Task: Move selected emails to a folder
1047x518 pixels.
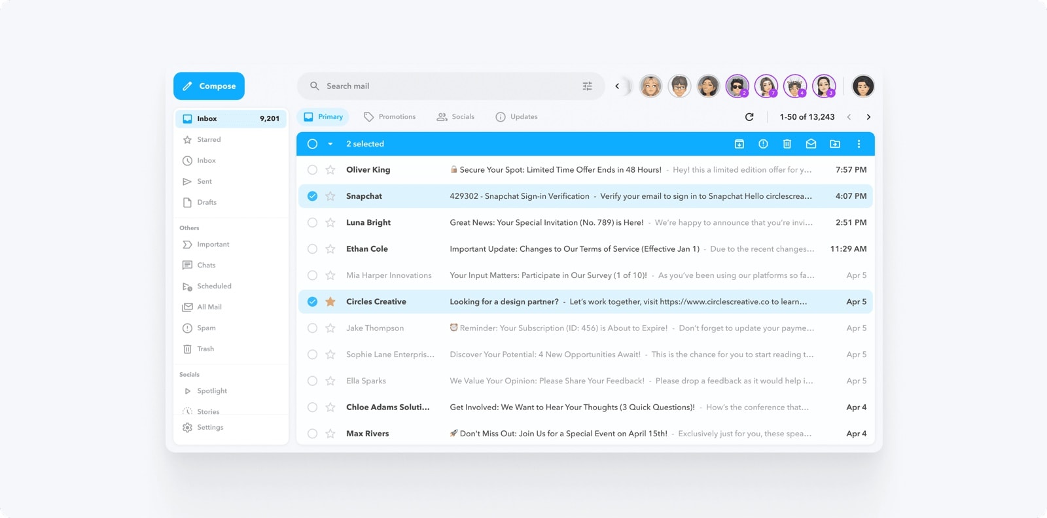Action: tap(835, 144)
